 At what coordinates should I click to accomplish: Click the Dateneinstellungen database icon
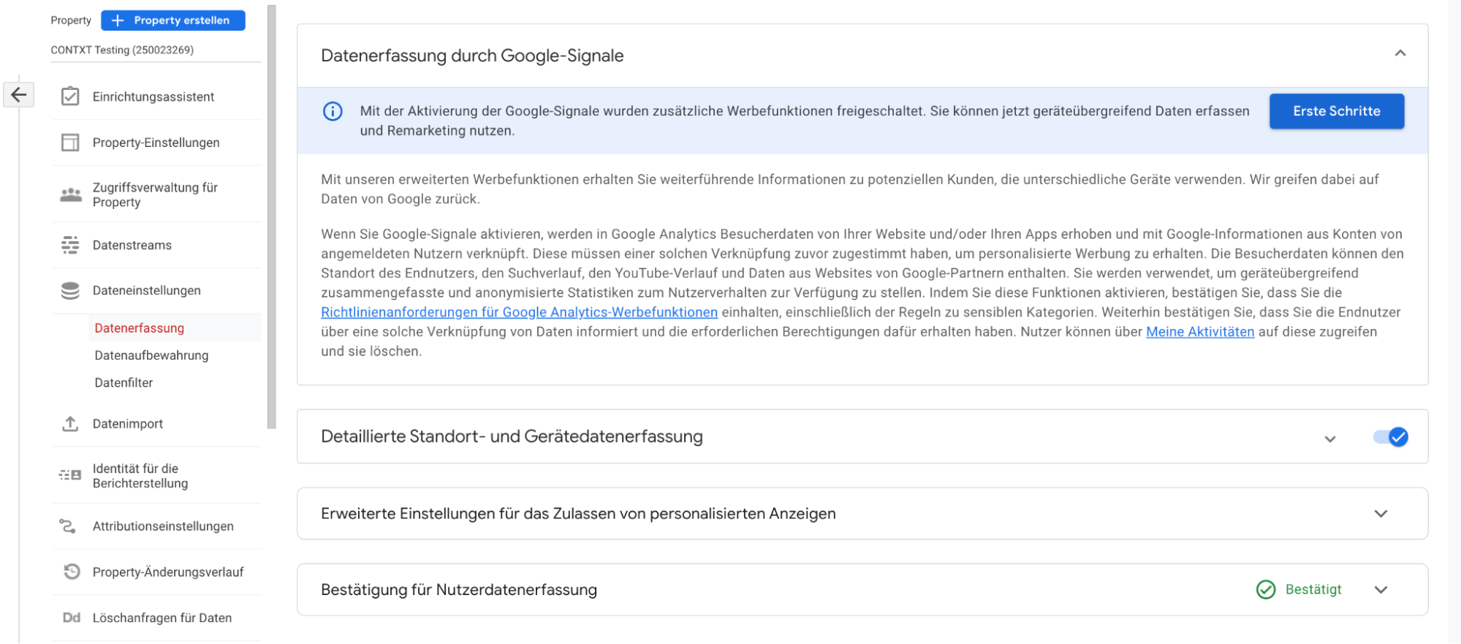(x=70, y=290)
